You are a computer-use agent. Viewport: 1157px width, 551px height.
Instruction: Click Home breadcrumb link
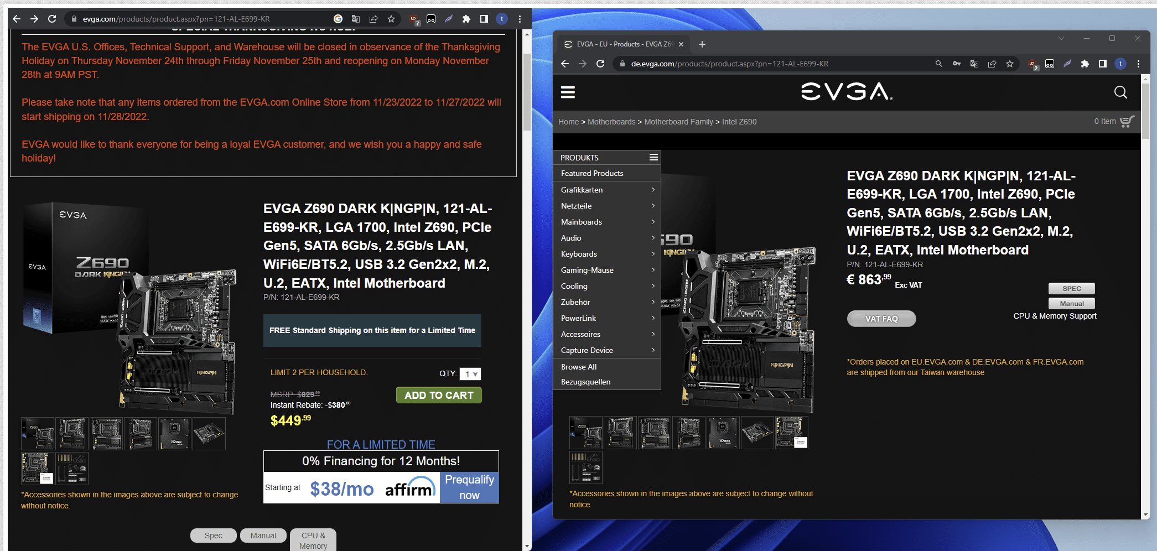[568, 122]
